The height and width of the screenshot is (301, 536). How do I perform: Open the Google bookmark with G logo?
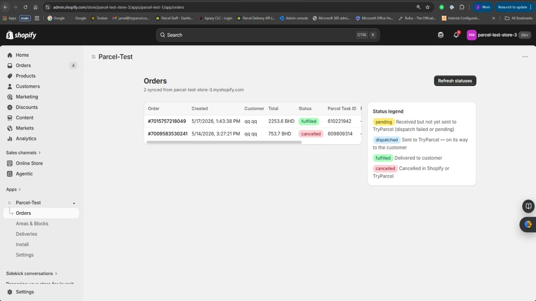56,18
